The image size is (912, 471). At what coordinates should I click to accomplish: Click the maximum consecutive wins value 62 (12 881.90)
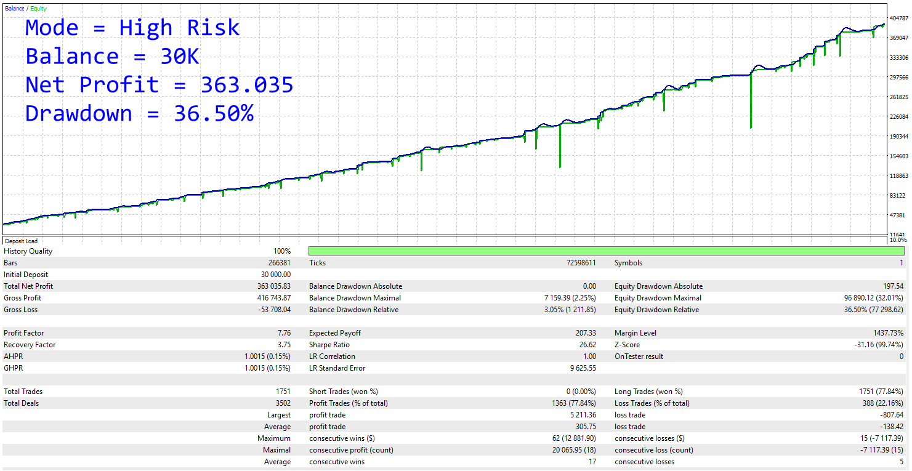click(x=575, y=438)
